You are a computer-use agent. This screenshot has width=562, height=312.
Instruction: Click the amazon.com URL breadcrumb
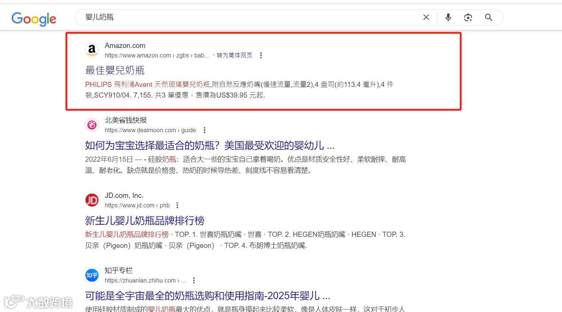tap(157, 55)
